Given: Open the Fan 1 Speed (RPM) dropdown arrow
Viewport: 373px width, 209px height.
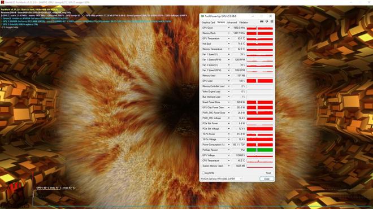Looking at the screenshot, I should coord(229,60).
